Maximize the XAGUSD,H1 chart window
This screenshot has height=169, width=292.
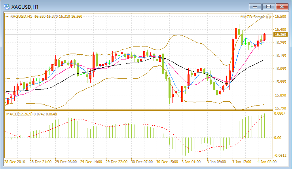(x=268, y=7)
